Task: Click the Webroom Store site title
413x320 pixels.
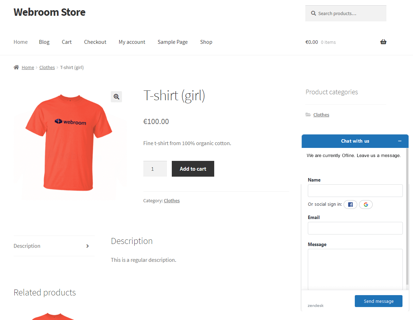Action: [49, 12]
